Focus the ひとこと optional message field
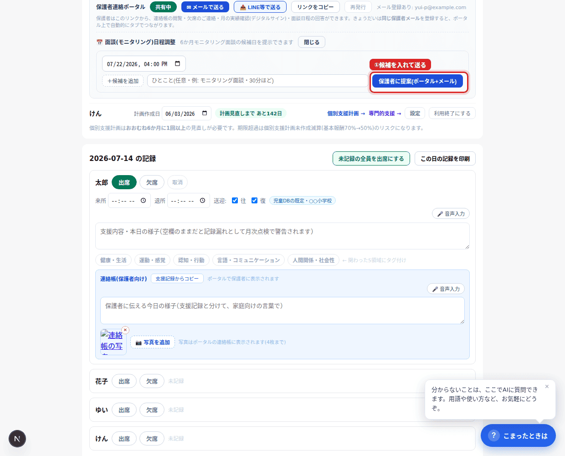Viewport: 565px width, 456px height. [x=257, y=81]
